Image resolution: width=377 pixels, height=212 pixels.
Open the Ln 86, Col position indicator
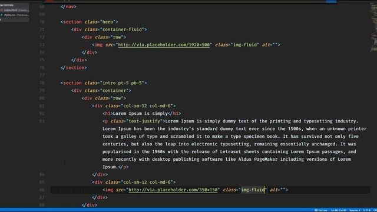pyautogui.click(x=339, y=210)
